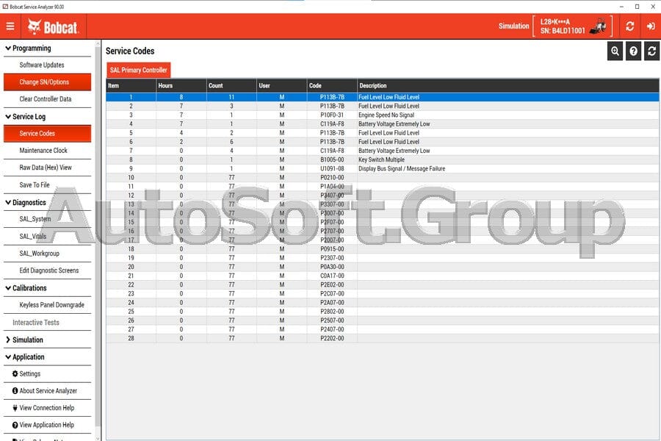Click the refresh icon in the red header
The image size is (661, 441).
[x=630, y=26]
